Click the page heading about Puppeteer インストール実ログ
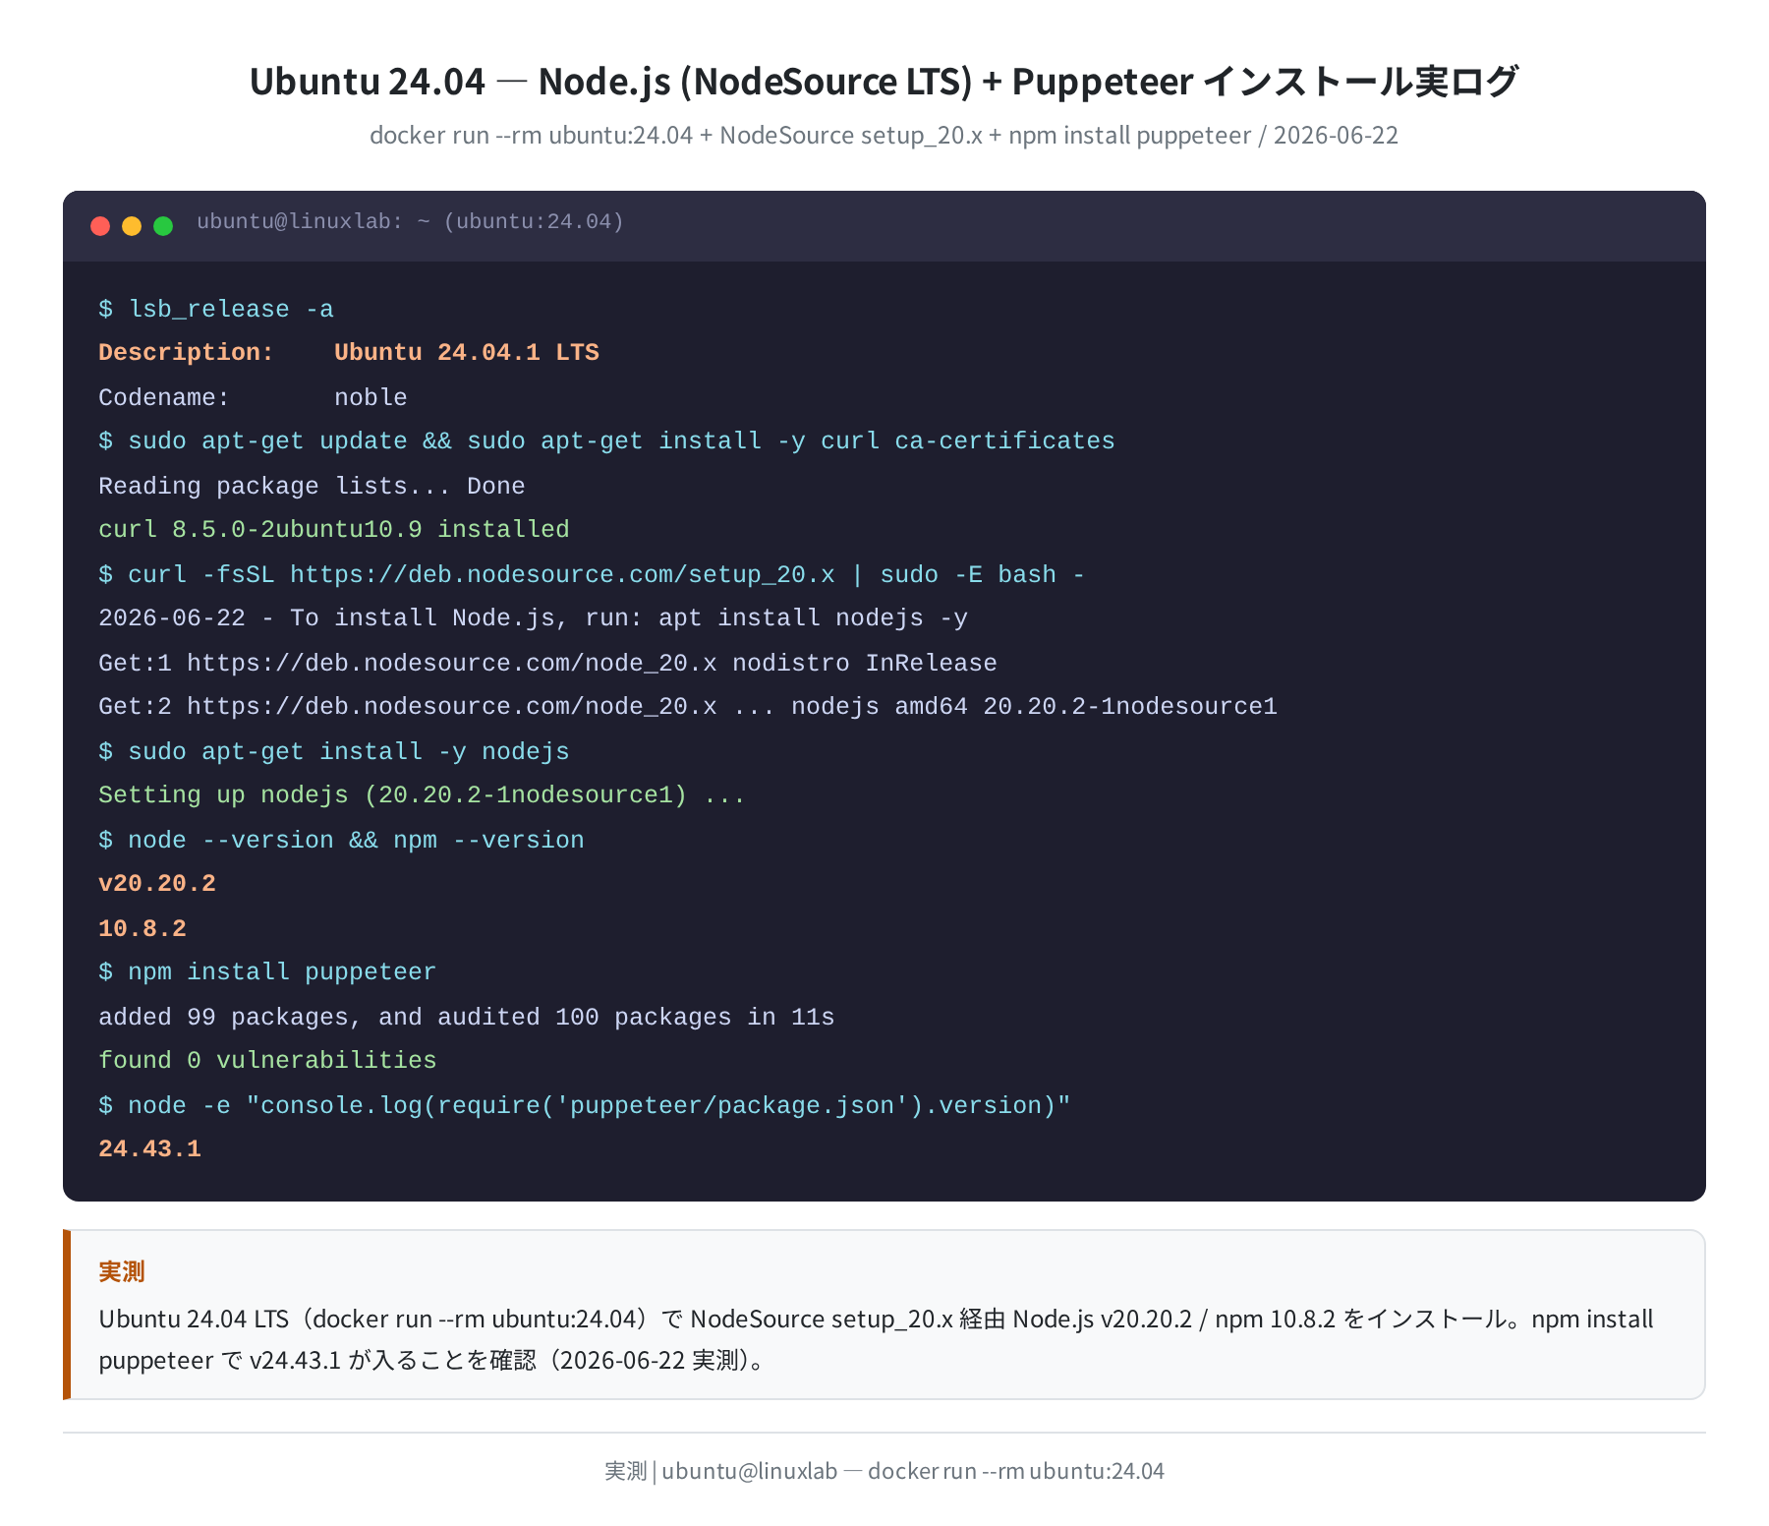The width and height of the screenshot is (1769, 1526). pos(884,81)
